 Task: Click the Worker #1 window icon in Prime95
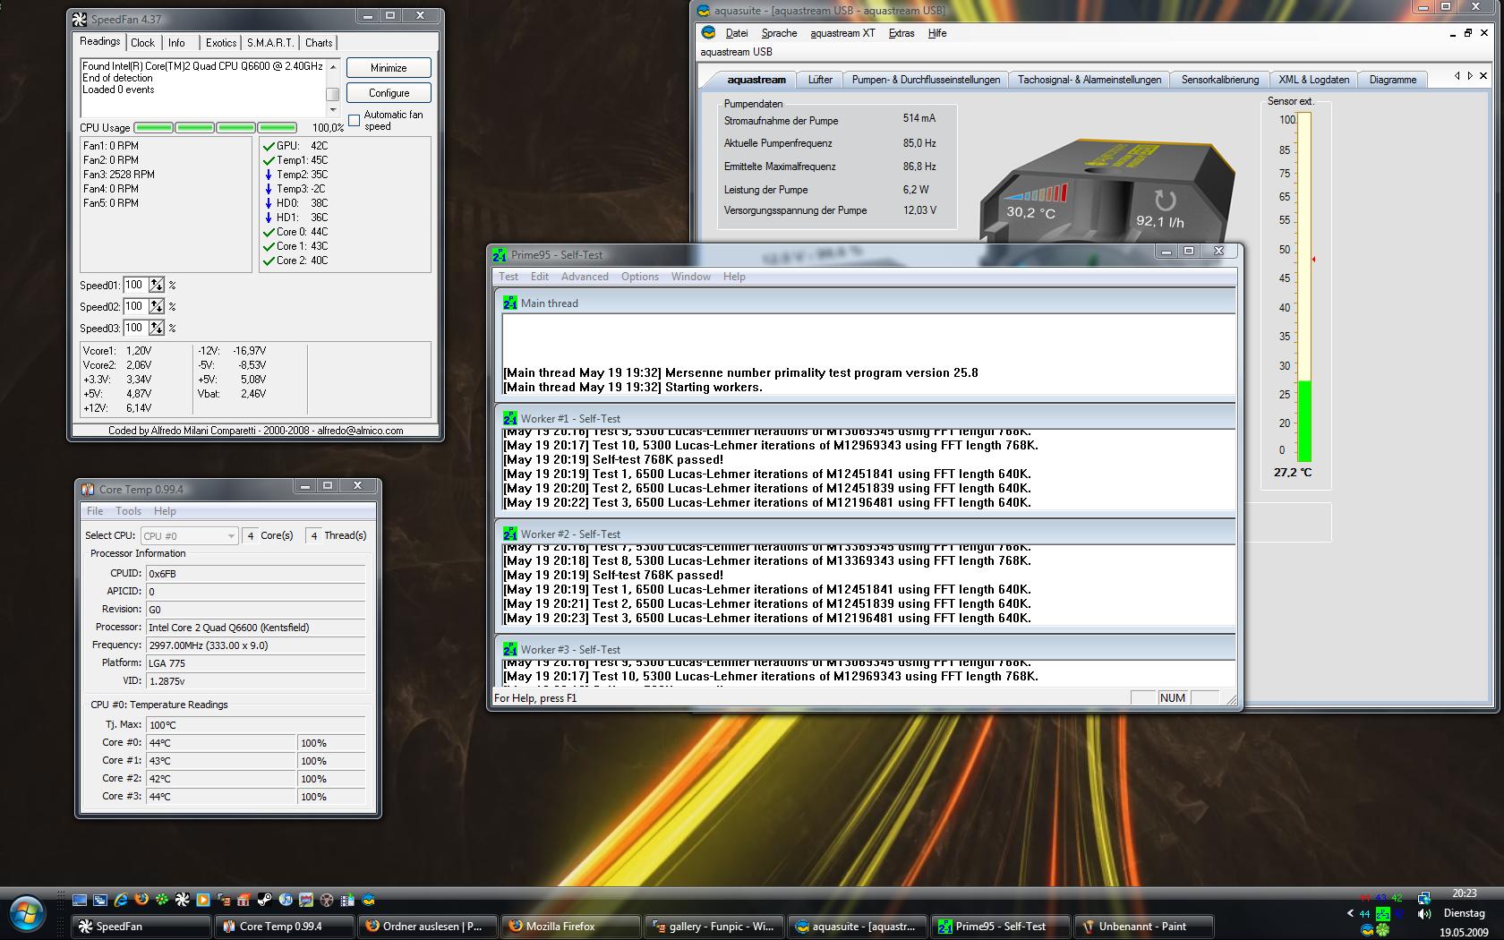pyautogui.click(x=509, y=418)
